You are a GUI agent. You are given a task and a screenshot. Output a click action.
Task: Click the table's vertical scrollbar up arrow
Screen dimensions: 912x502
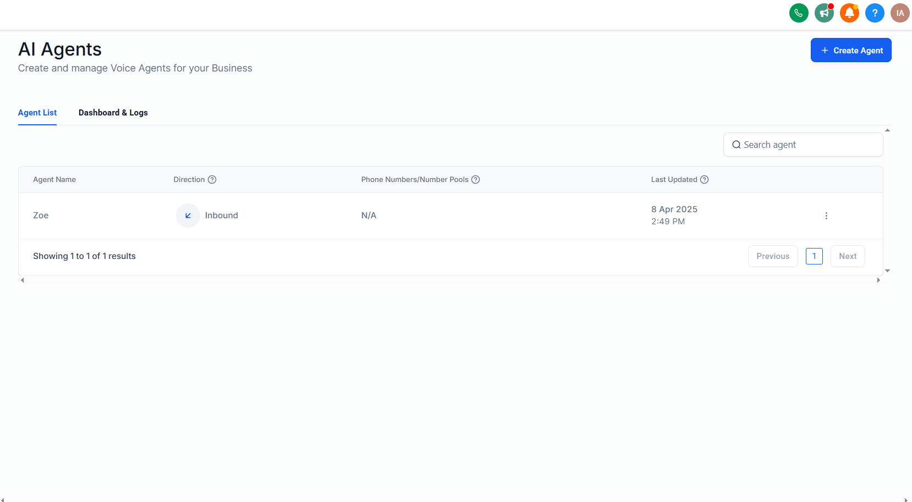887,130
